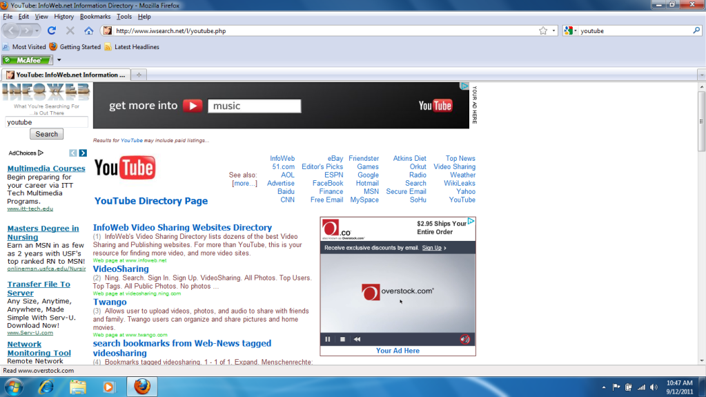The image size is (706, 397).
Task: Click the AdChoices icon on YouTube banner
Action: 464,86
